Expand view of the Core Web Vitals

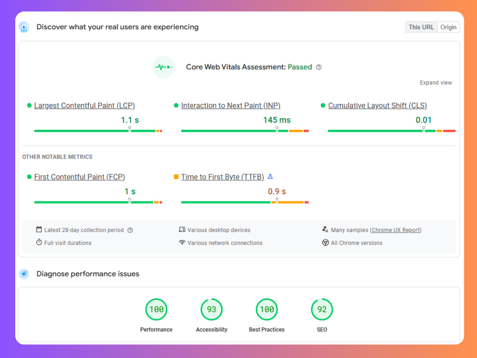[x=436, y=83]
